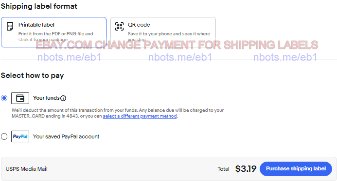Click Purchase shipping label button
The image size is (337, 181).
pyautogui.click(x=296, y=169)
